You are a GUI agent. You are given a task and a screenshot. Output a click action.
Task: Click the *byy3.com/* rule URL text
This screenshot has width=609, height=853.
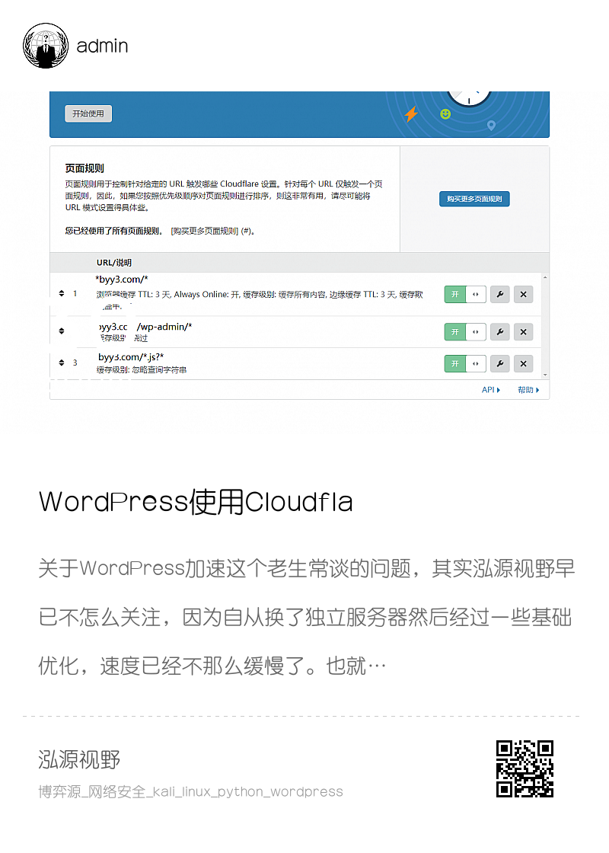pos(122,279)
